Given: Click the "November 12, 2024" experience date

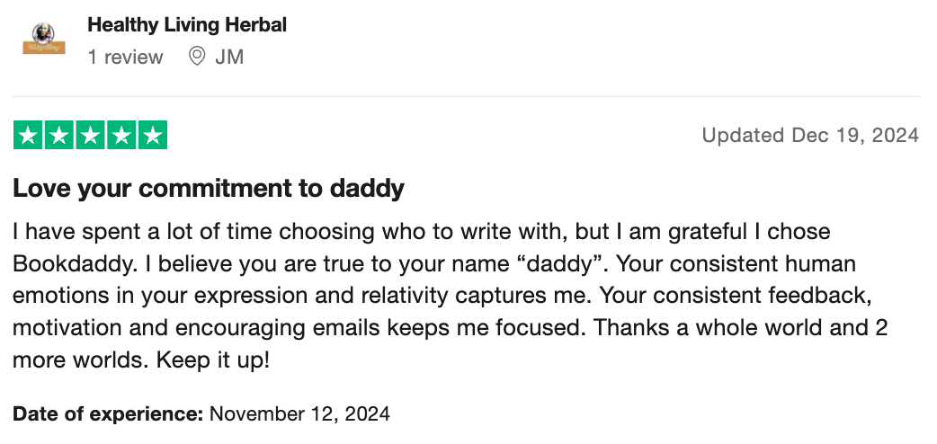Looking at the screenshot, I should (299, 414).
